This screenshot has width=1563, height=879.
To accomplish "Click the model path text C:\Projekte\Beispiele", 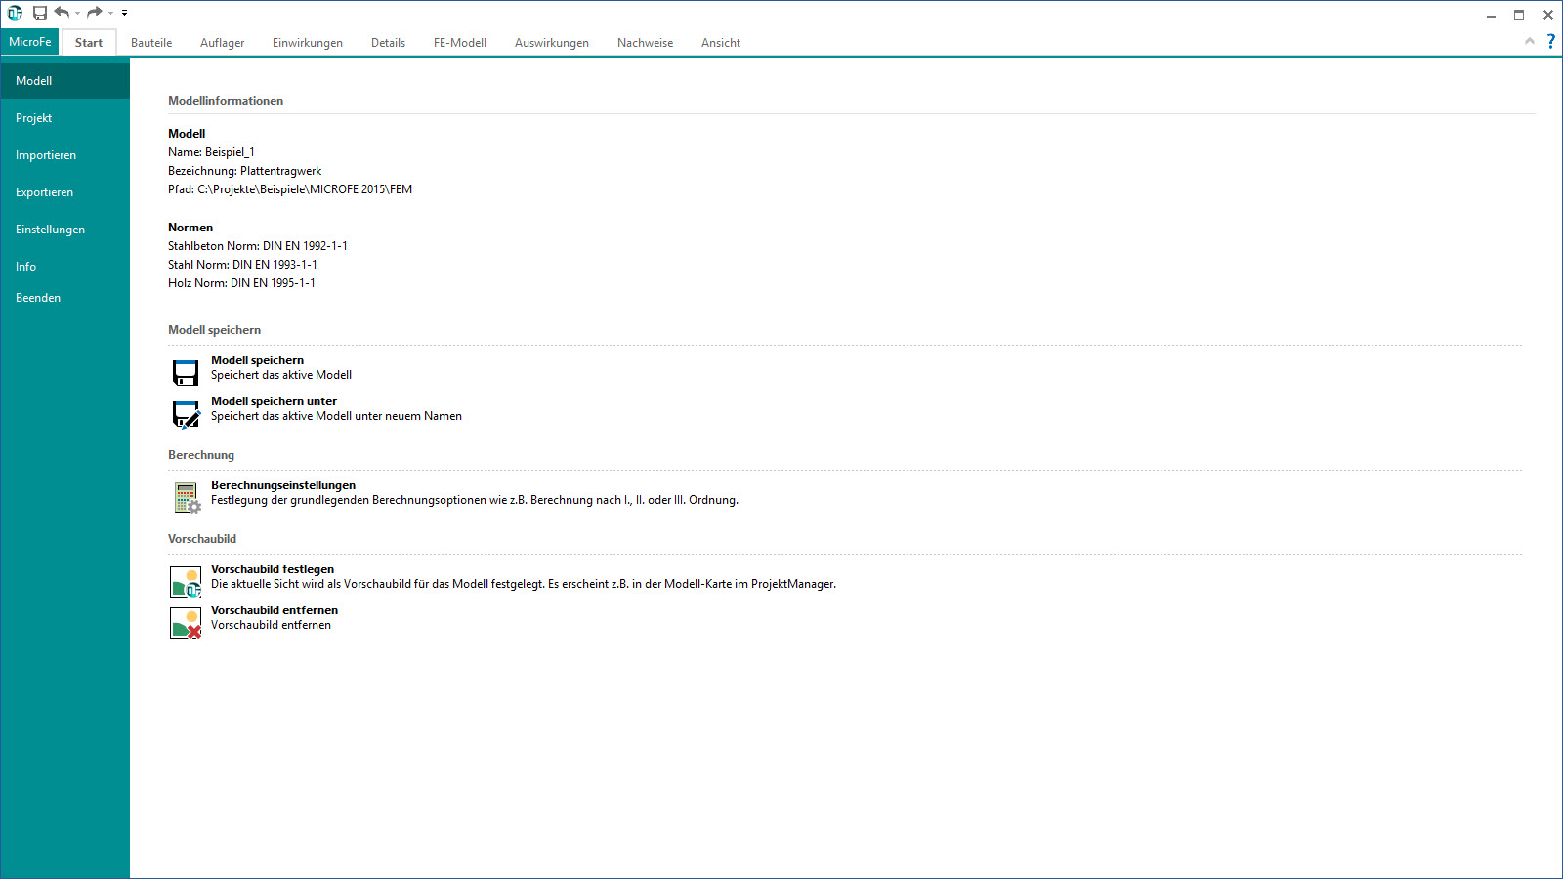I will (290, 189).
